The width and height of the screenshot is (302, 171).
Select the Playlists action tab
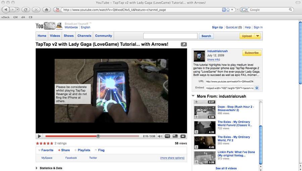pos(82,150)
